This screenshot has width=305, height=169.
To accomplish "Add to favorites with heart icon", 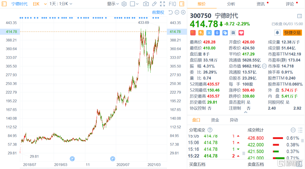I will [241, 33].
